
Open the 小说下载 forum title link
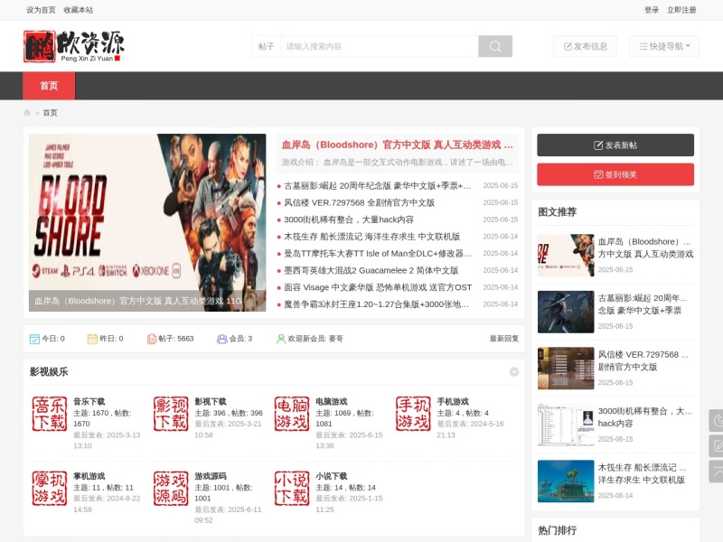(332, 477)
